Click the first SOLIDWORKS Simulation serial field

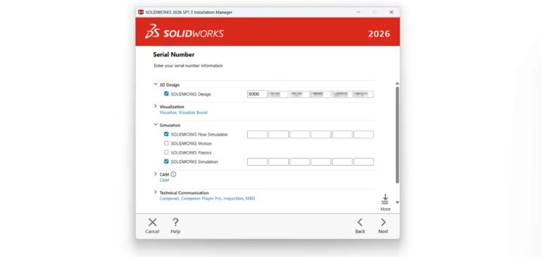(257, 162)
